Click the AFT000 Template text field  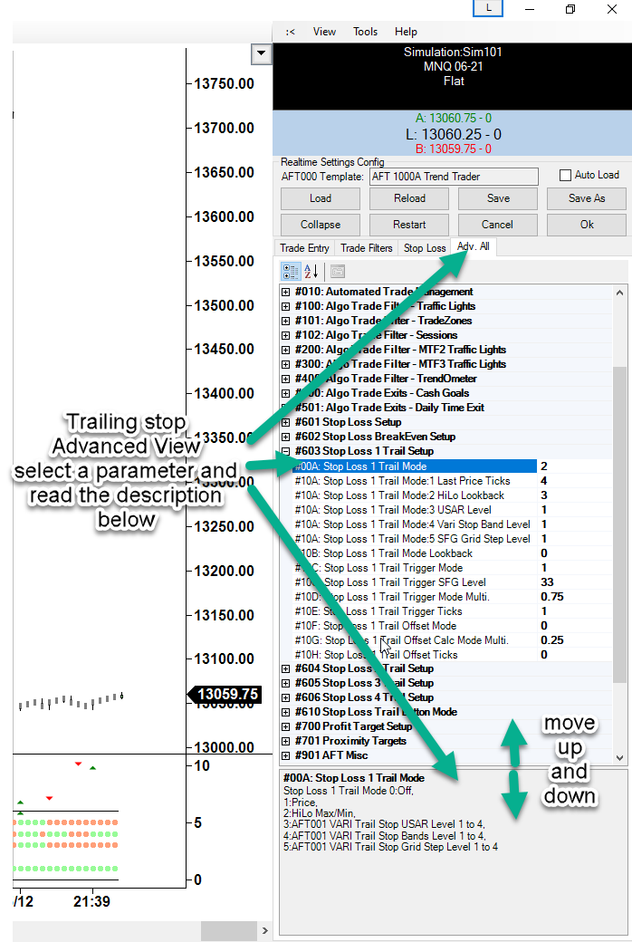453,177
